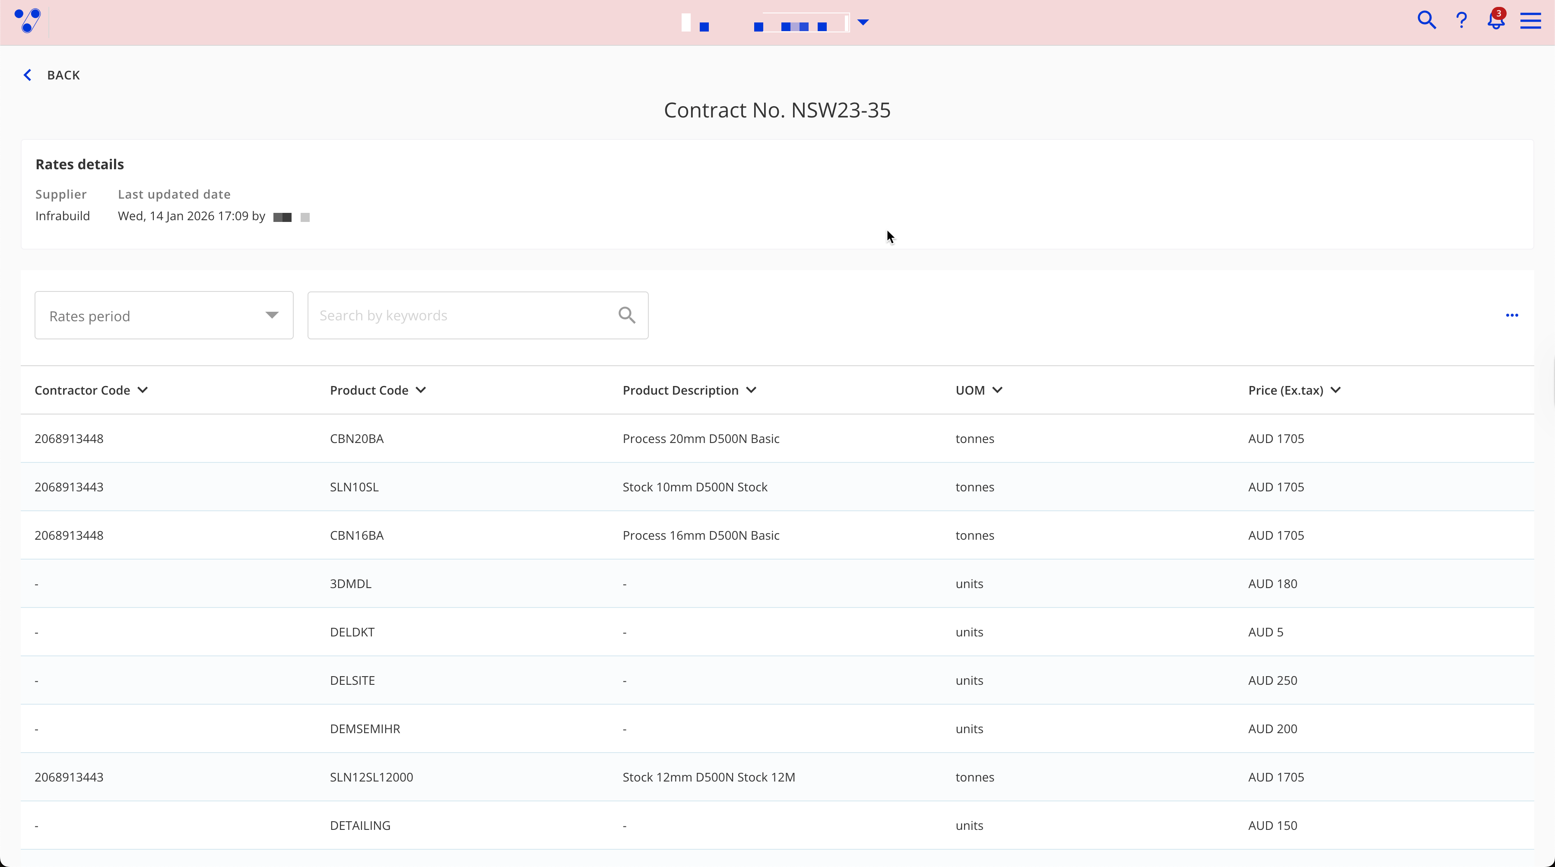Screen dimensions: 1555x867
Task: Open the help question mark icon
Action: 1461,20
